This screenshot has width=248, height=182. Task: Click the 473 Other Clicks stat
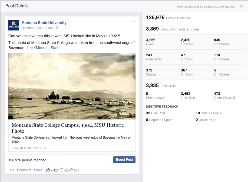[x=223, y=96]
